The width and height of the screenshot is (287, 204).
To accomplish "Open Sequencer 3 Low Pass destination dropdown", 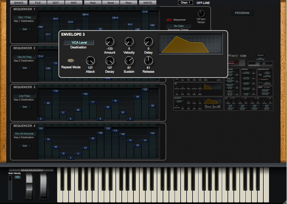I will click(x=24, y=96).
